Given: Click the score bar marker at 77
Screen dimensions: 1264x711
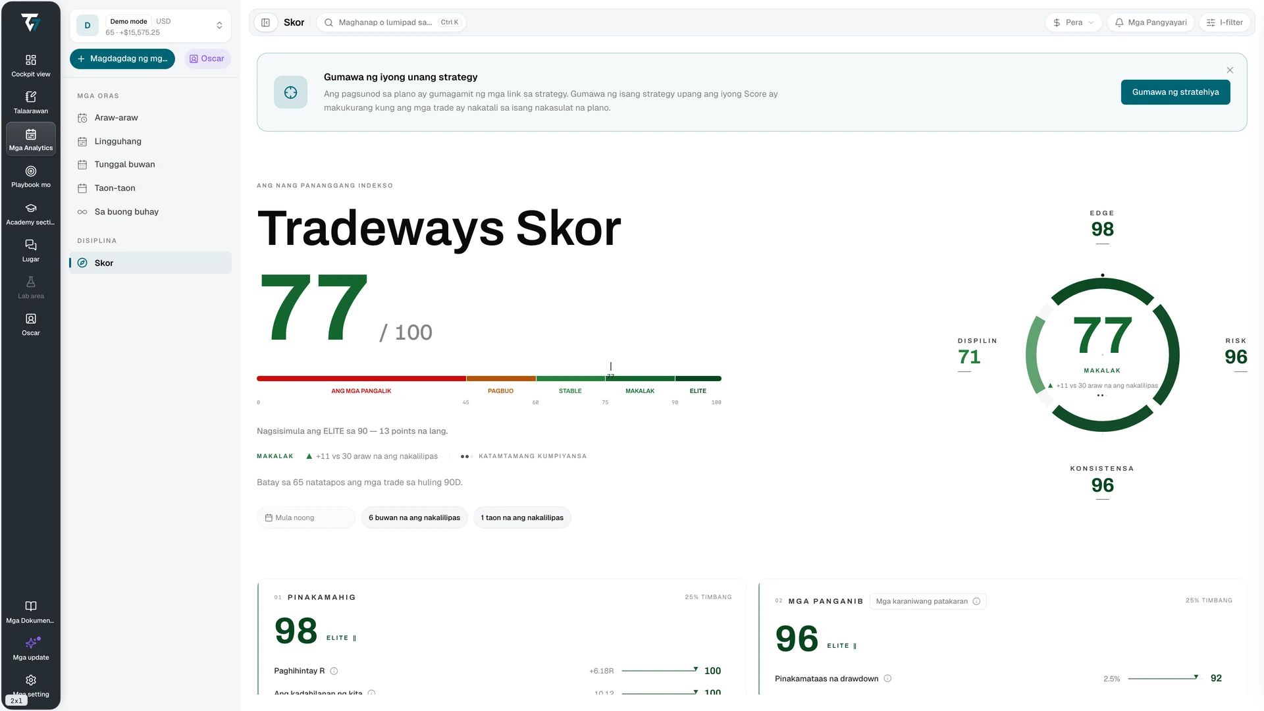Looking at the screenshot, I should click(610, 371).
